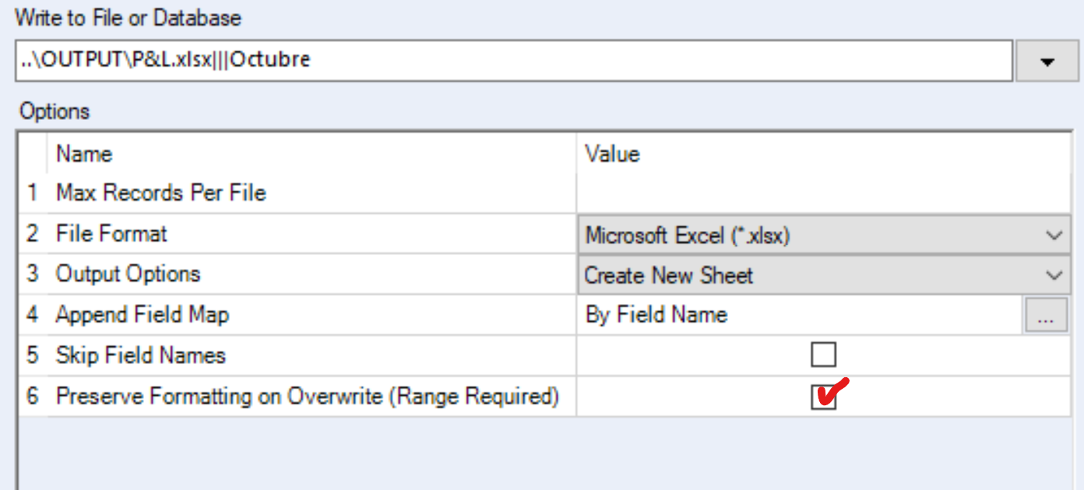
Task: Click the file path dropdown arrow icon
Action: (1047, 59)
